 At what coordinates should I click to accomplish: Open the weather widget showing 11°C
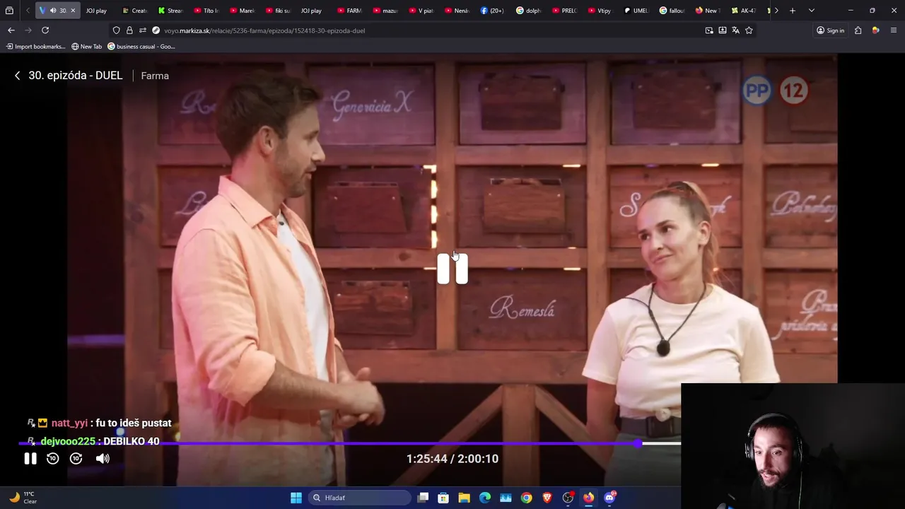22,498
